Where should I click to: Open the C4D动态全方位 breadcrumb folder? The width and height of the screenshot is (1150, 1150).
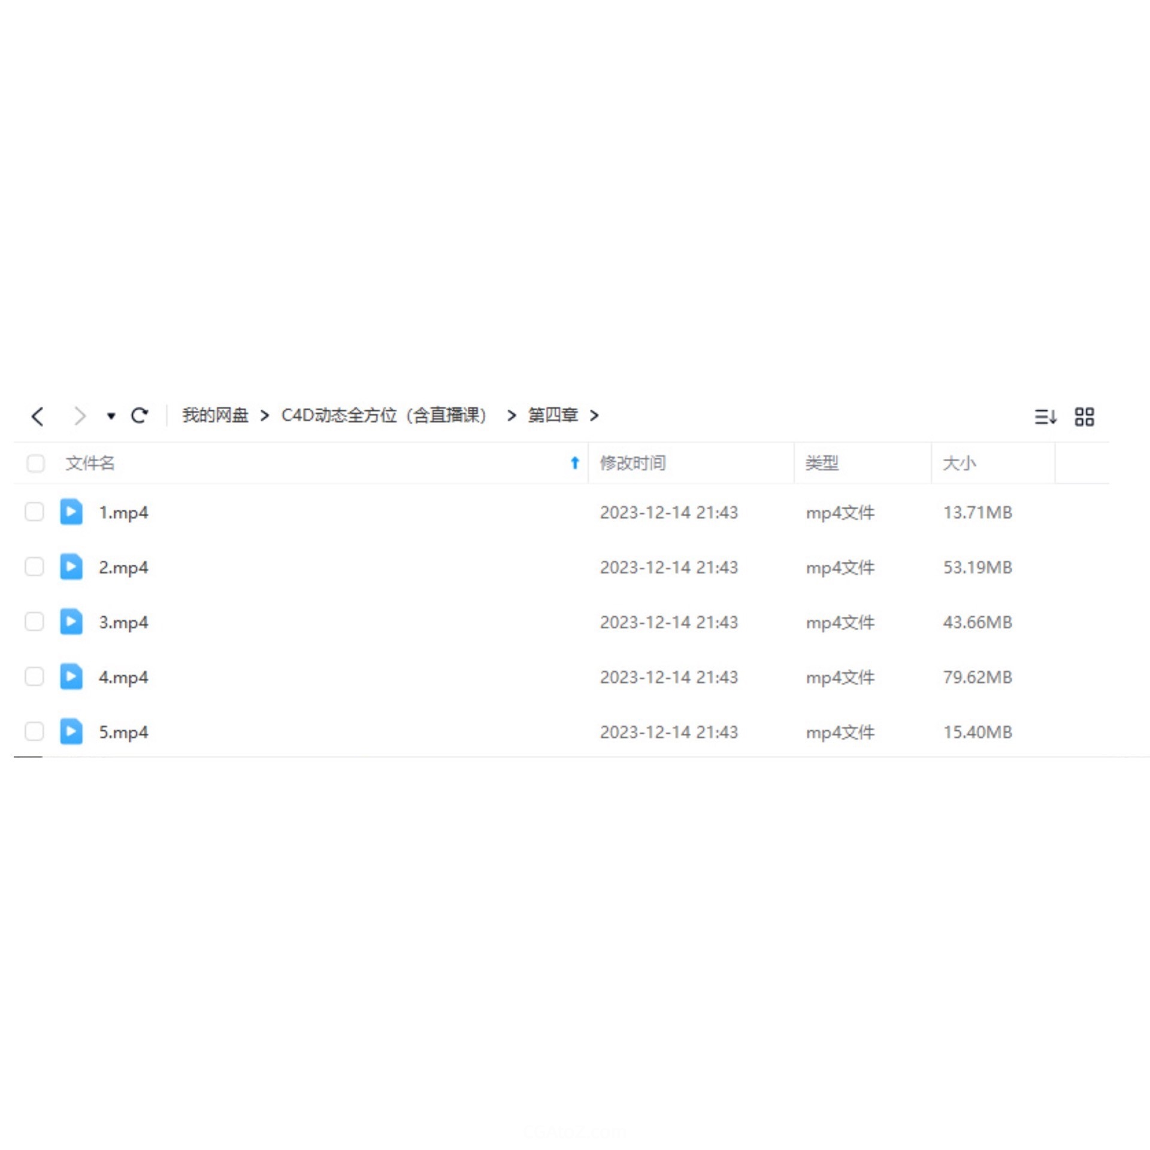(383, 415)
